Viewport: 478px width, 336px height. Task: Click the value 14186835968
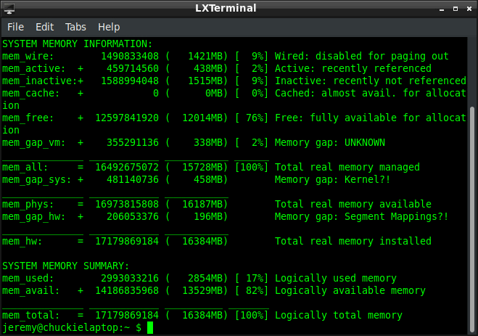point(127,291)
